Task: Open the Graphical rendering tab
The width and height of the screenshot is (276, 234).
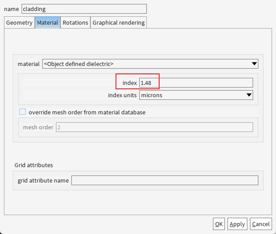Action: click(x=119, y=22)
